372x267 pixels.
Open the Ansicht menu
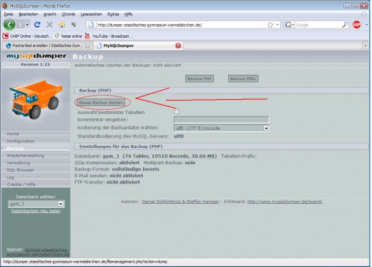click(x=50, y=14)
